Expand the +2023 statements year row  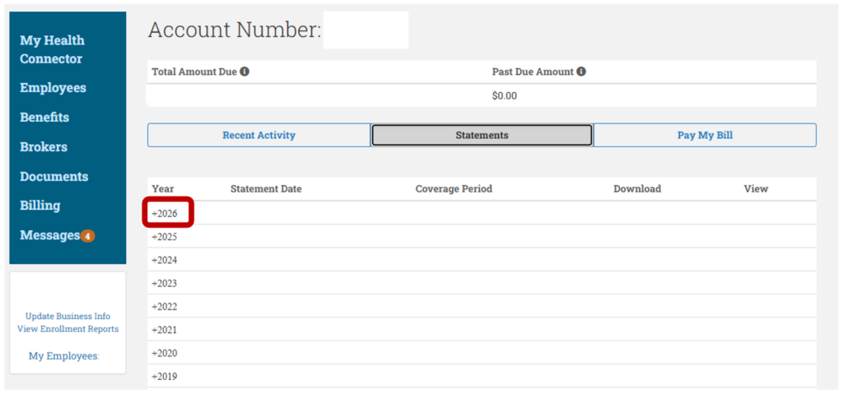click(x=164, y=283)
